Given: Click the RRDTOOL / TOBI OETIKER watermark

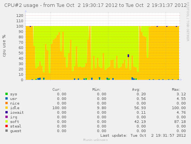Looking at the screenshot, I should point(188,22).
